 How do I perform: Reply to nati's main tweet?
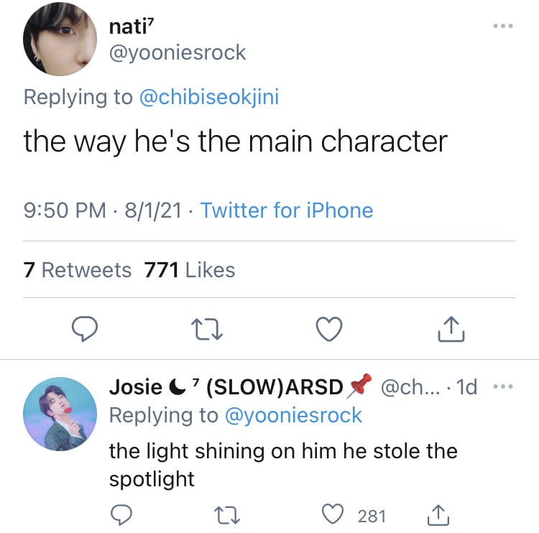point(86,329)
